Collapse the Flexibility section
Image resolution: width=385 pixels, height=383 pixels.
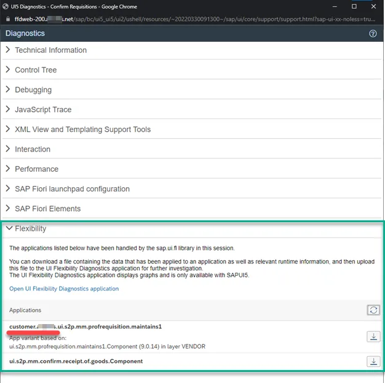point(30,228)
